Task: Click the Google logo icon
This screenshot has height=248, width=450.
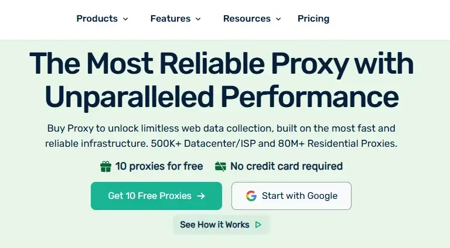Action: point(251,196)
